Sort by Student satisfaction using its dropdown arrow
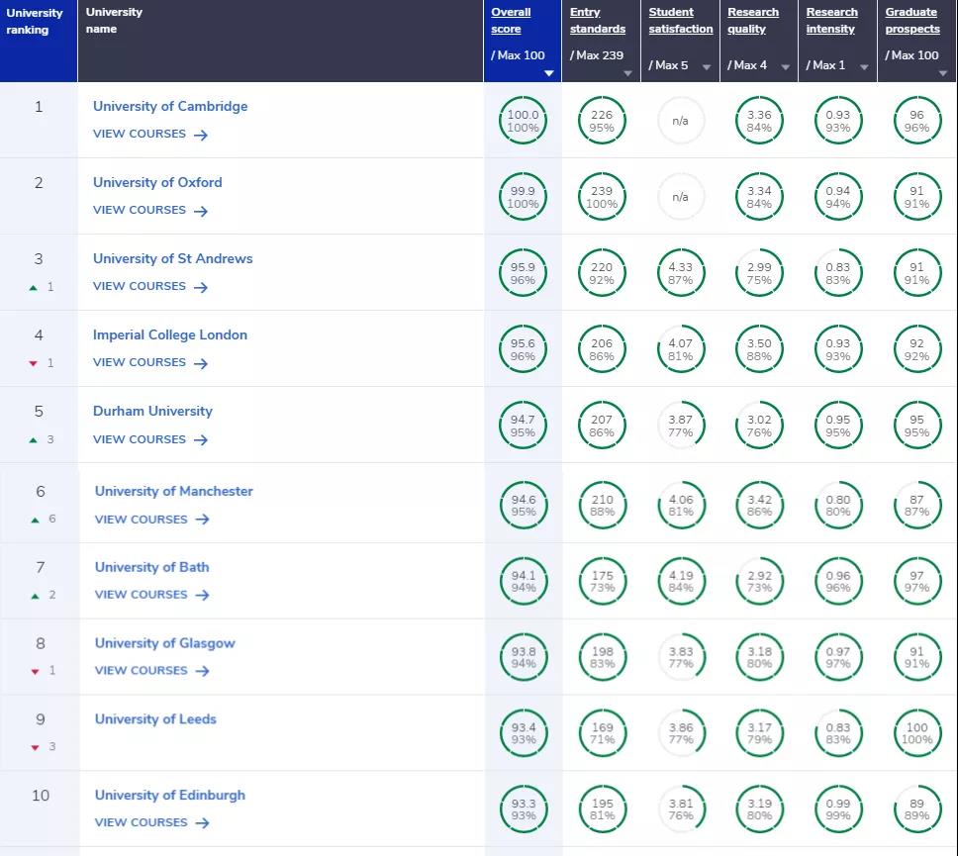The width and height of the screenshot is (958, 856). pyautogui.click(x=707, y=67)
